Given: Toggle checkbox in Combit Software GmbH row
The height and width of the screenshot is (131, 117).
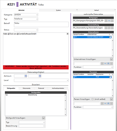Looking at the screenshot, I should pyautogui.click(x=110, y=37).
